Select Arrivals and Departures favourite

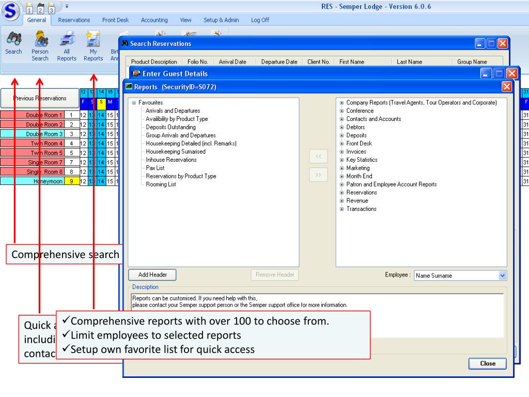[x=173, y=111]
